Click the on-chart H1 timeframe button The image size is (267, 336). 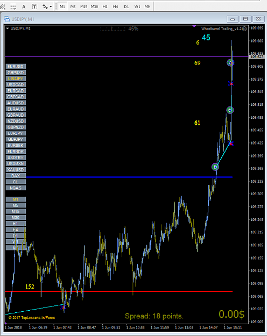pyautogui.click(x=16, y=224)
